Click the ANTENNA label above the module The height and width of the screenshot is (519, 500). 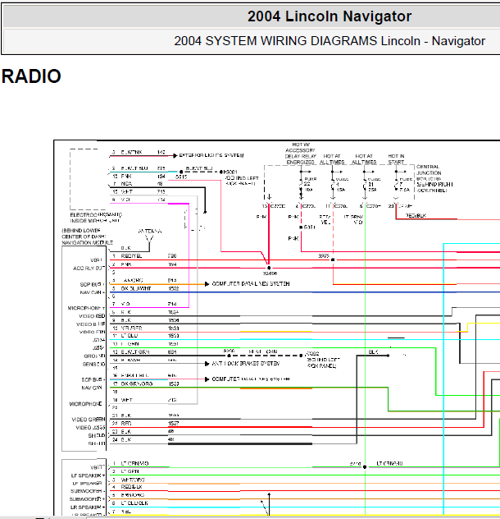click(150, 232)
